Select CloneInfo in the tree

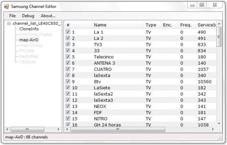[x=29, y=29]
